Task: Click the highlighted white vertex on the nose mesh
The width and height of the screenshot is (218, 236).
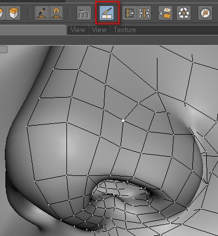Action: pos(123,121)
